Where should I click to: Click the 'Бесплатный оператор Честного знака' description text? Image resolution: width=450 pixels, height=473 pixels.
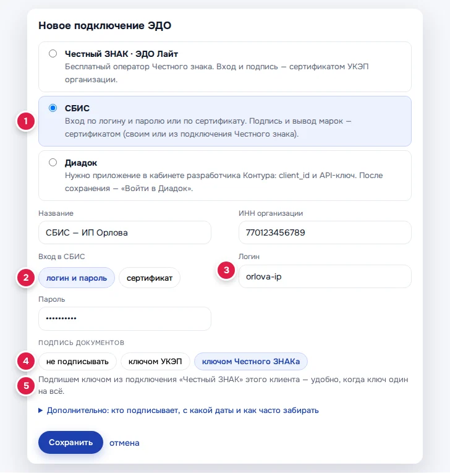[x=217, y=73]
